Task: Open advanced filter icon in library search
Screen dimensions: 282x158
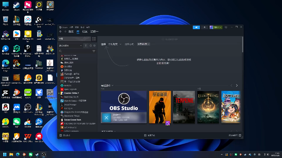Action: [x=94, y=51]
